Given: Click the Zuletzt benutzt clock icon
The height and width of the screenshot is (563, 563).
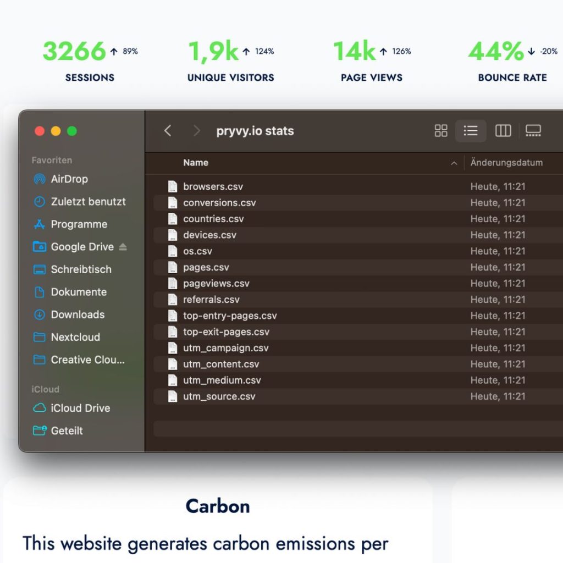Looking at the screenshot, I should pyautogui.click(x=40, y=201).
